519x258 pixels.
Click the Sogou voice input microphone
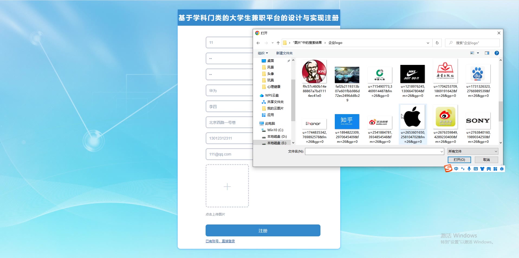[469, 169]
